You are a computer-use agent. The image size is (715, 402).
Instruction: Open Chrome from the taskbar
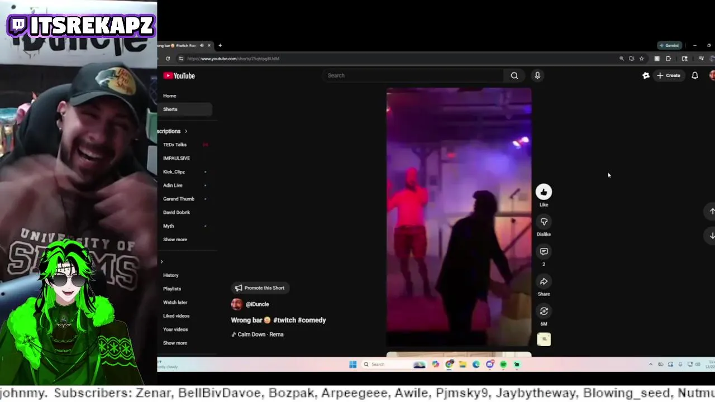(x=449, y=365)
